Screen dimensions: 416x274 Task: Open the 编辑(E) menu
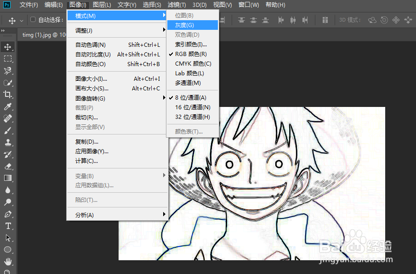(54, 5)
